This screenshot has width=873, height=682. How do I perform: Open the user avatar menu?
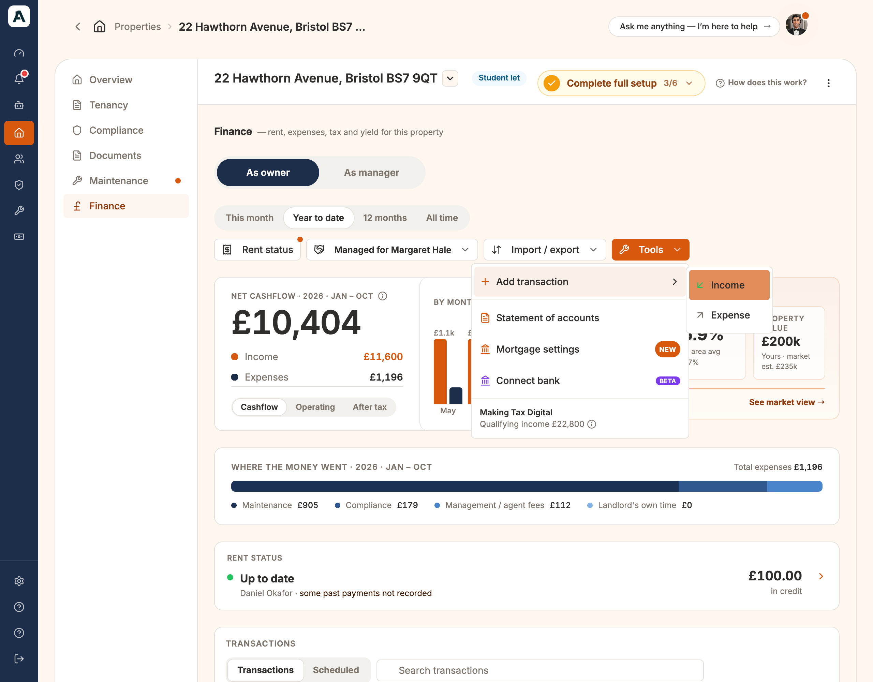pyautogui.click(x=796, y=25)
